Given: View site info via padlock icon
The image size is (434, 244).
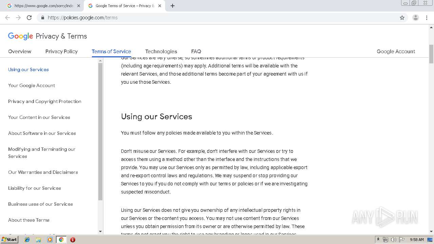Looking at the screenshot, I should point(42,18).
